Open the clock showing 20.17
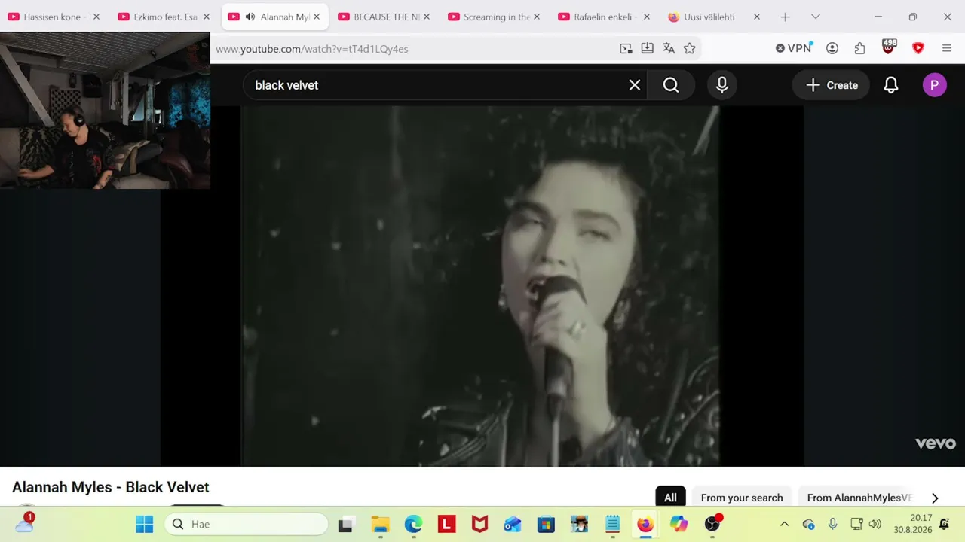Viewport: 965px width, 542px height. point(912,524)
